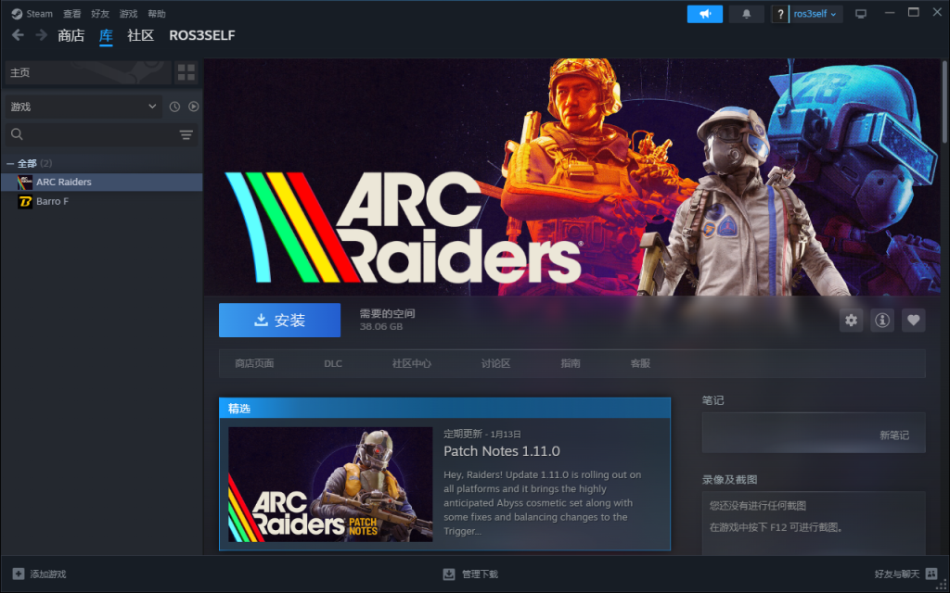Screen dimensions: 950x593
Task: Open the 查看 menu
Action: 71,14
